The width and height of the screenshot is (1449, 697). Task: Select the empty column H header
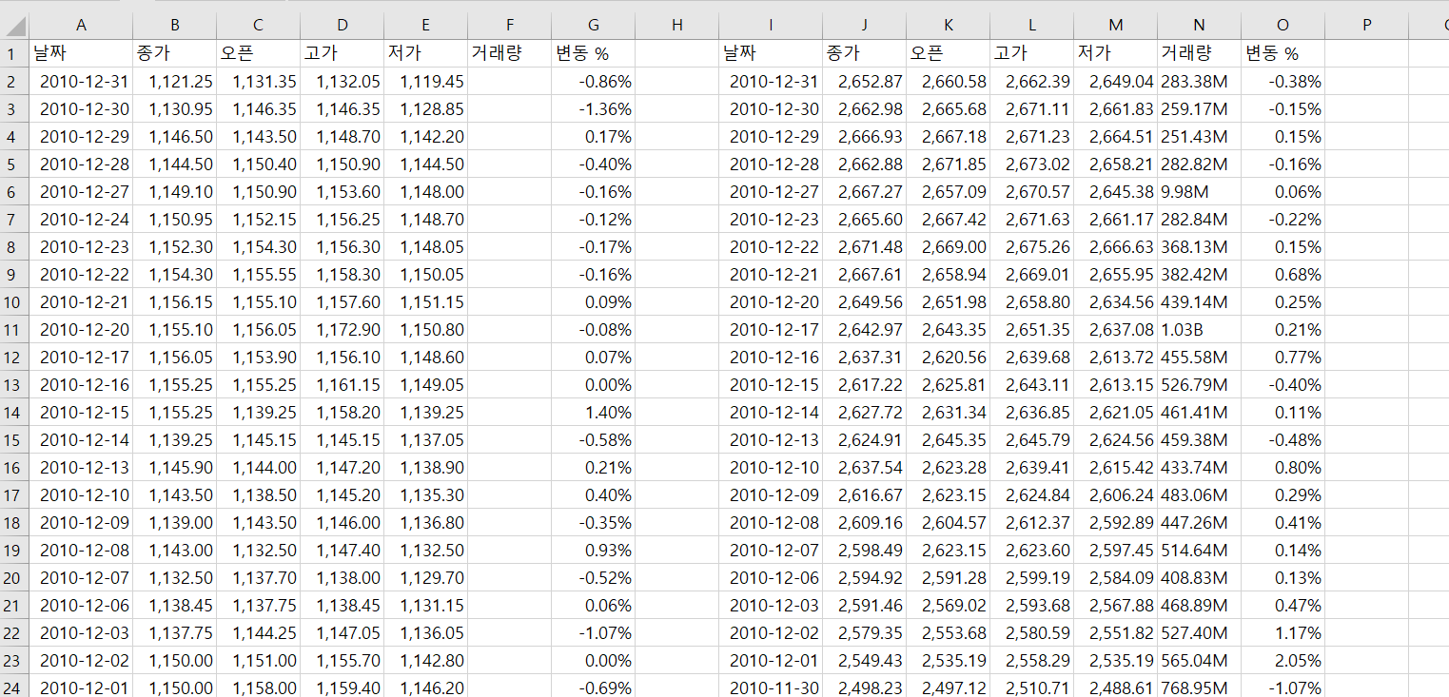pyautogui.click(x=677, y=26)
